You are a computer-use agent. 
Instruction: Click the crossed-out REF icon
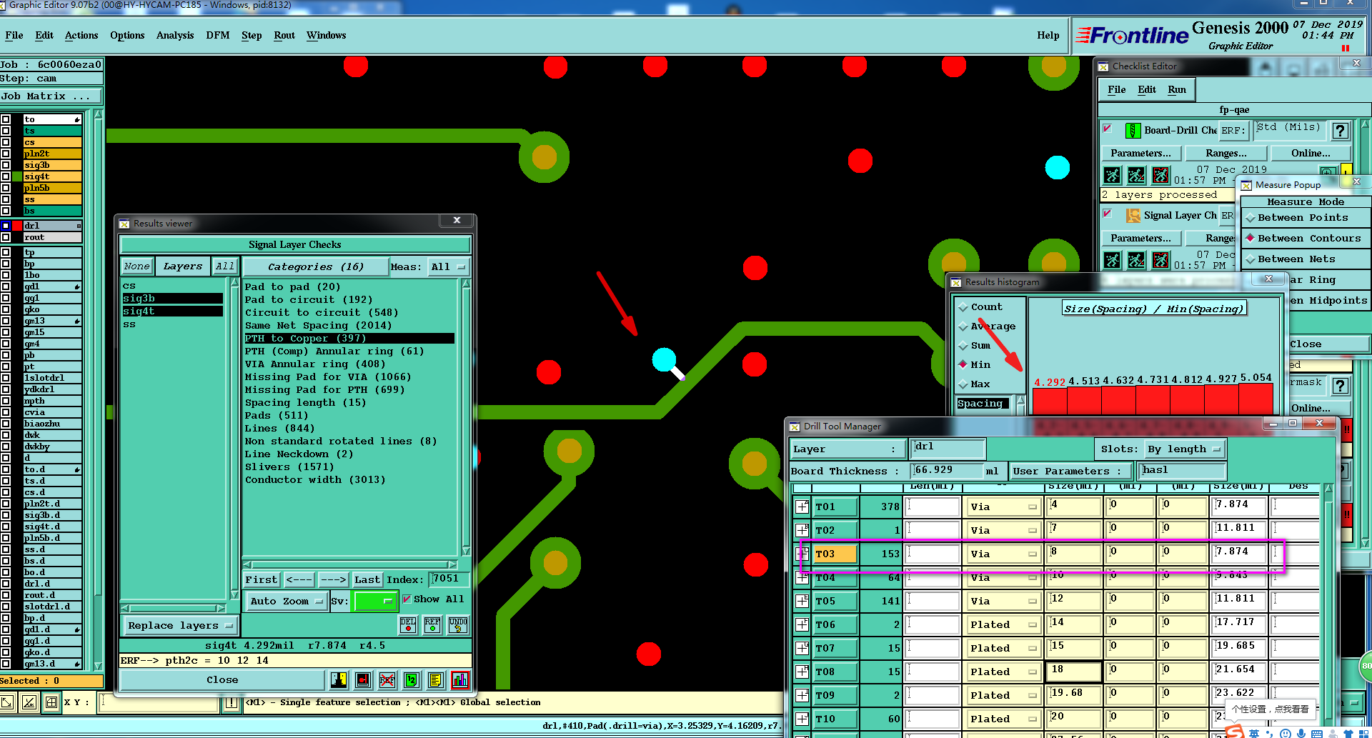click(x=387, y=680)
